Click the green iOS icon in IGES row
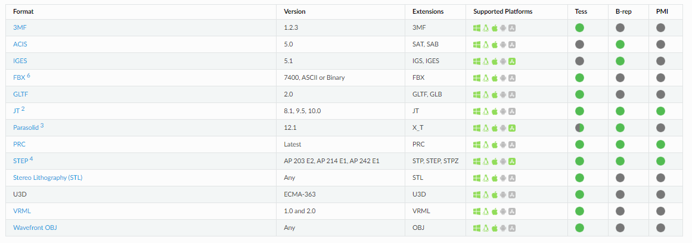Screen dimensions: 692x243 (x=512, y=61)
